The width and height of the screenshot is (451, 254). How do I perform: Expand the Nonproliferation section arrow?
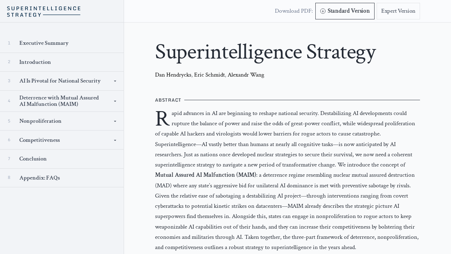pyautogui.click(x=115, y=121)
